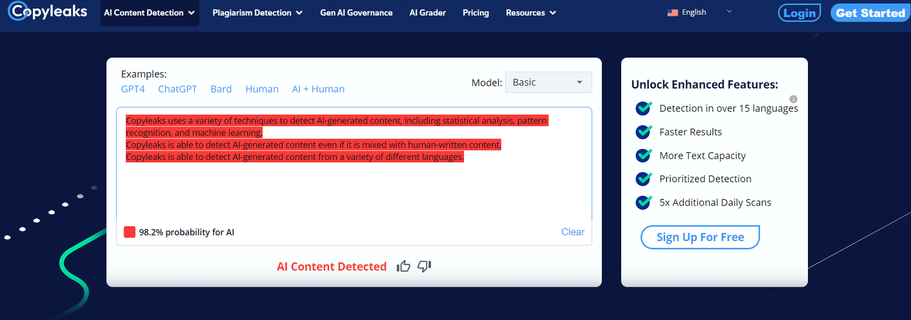Click checkmark beside 5x Additional Daily Scans
The height and width of the screenshot is (320, 911).
pyautogui.click(x=643, y=202)
